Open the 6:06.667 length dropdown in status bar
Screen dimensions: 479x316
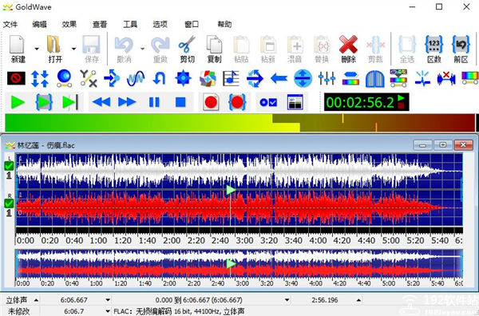point(108,300)
